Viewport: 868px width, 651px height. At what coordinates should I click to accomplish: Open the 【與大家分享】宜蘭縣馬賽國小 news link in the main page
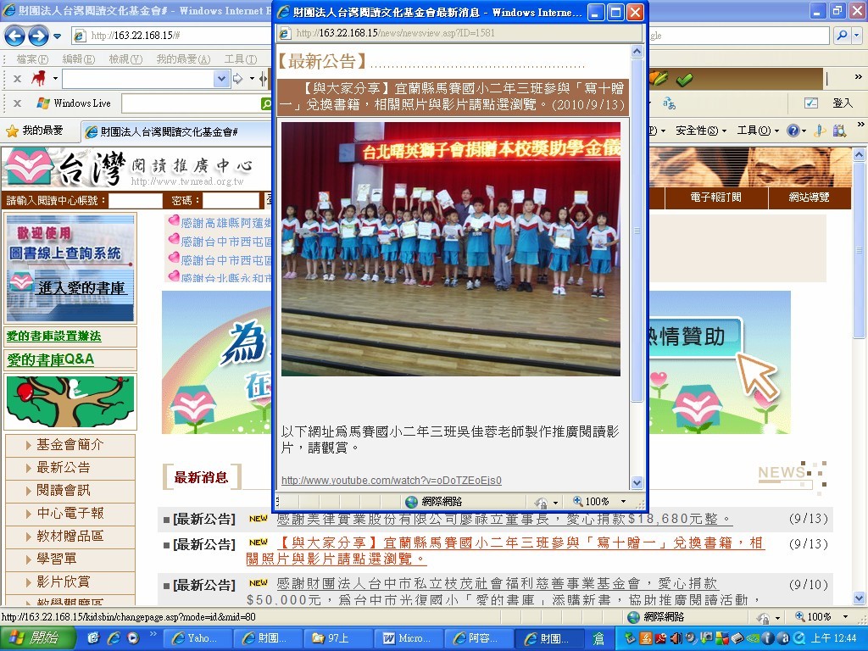point(505,551)
